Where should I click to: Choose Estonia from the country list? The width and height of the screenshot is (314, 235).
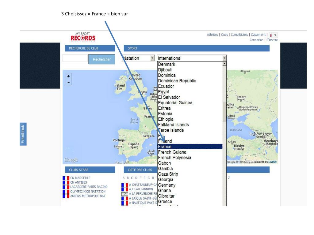point(190,114)
